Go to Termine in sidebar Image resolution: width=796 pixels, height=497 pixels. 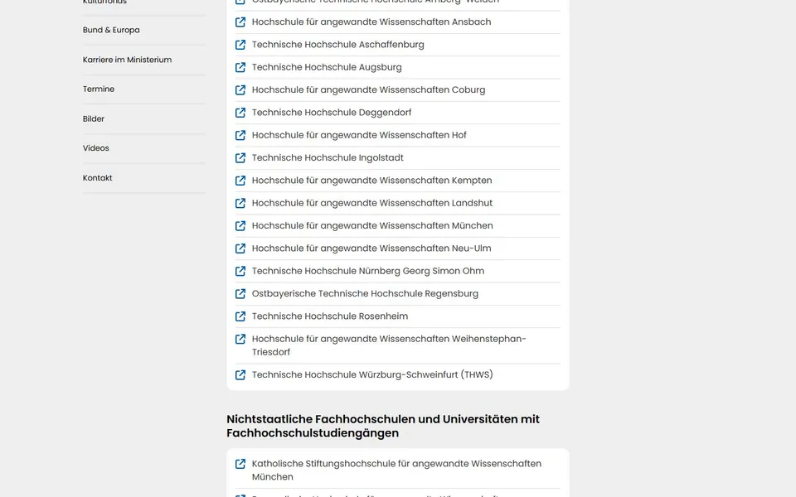[x=99, y=89]
